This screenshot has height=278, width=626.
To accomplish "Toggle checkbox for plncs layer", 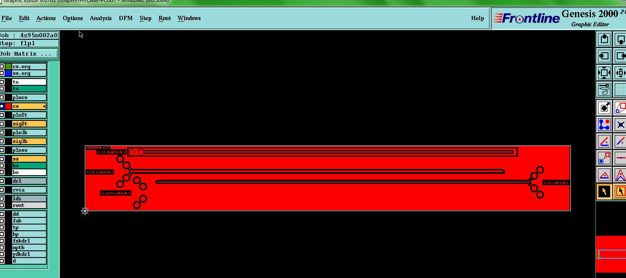I will point(2,97).
